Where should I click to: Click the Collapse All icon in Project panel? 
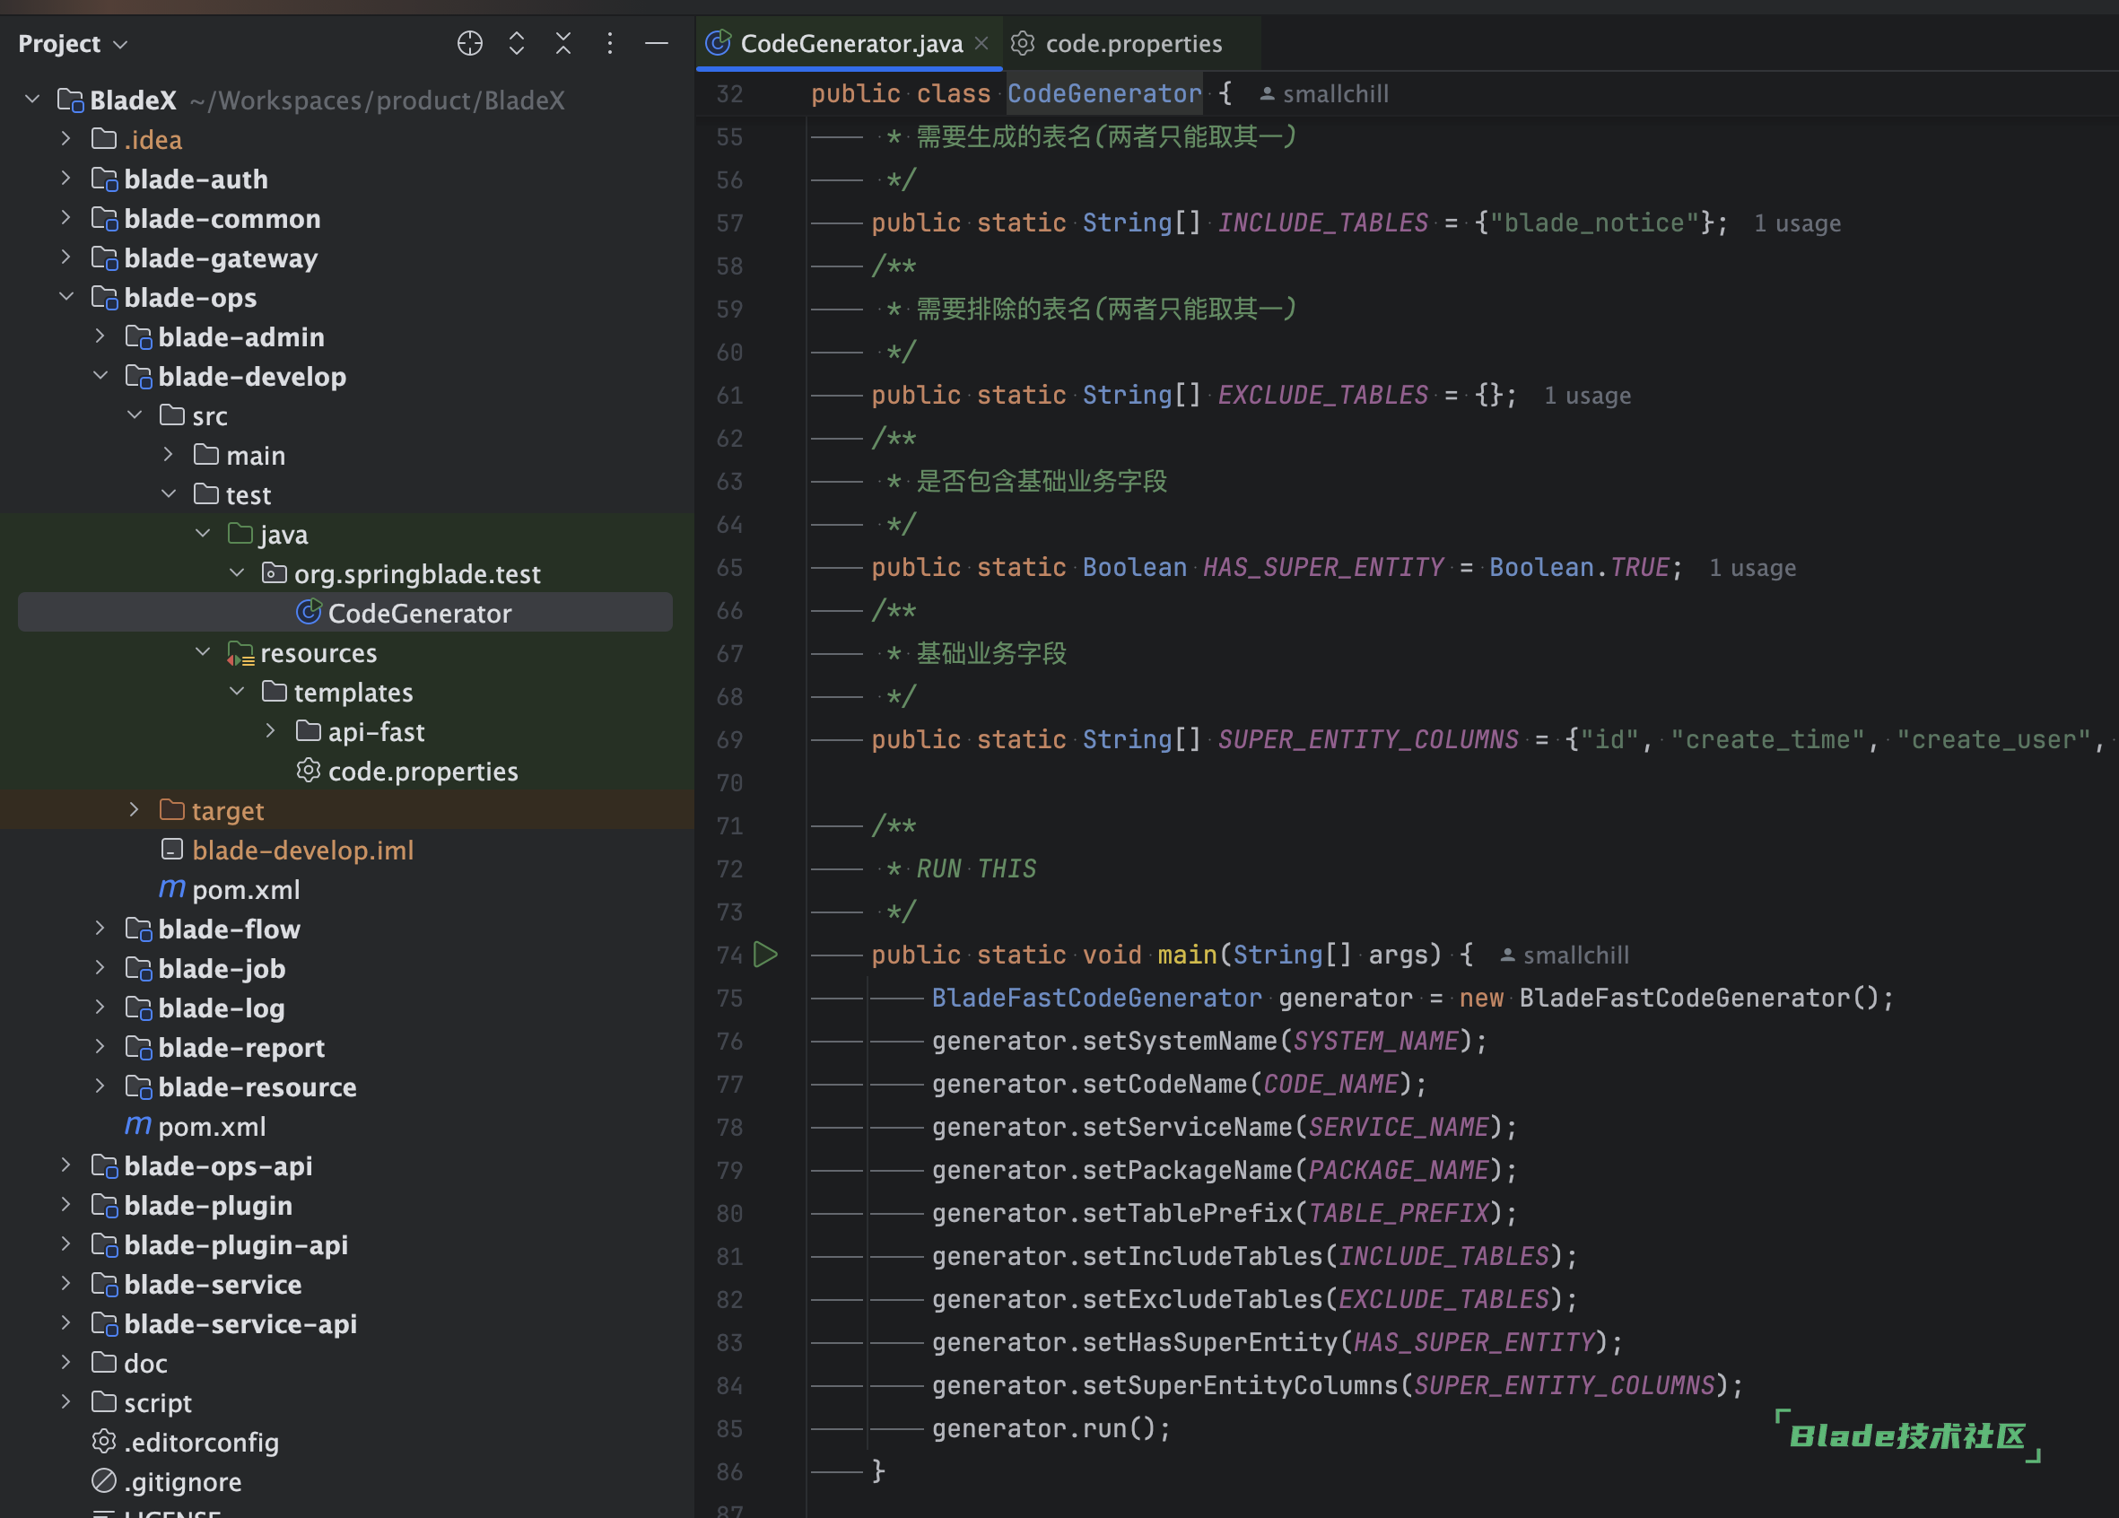[x=563, y=43]
